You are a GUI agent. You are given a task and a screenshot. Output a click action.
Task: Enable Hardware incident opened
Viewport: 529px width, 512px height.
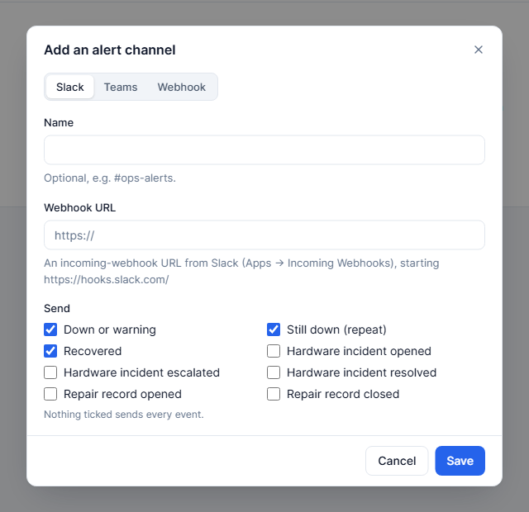pyautogui.click(x=274, y=351)
